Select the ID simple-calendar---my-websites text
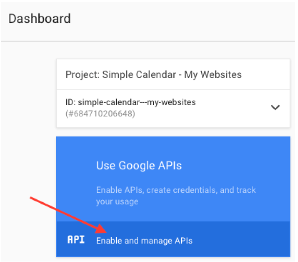298x262 pixels. [x=131, y=102]
